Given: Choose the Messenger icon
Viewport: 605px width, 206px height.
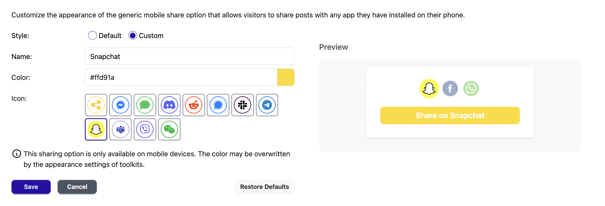Looking at the screenshot, I should pos(121,105).
